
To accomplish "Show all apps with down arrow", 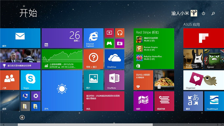I will (x=22, y=117).
